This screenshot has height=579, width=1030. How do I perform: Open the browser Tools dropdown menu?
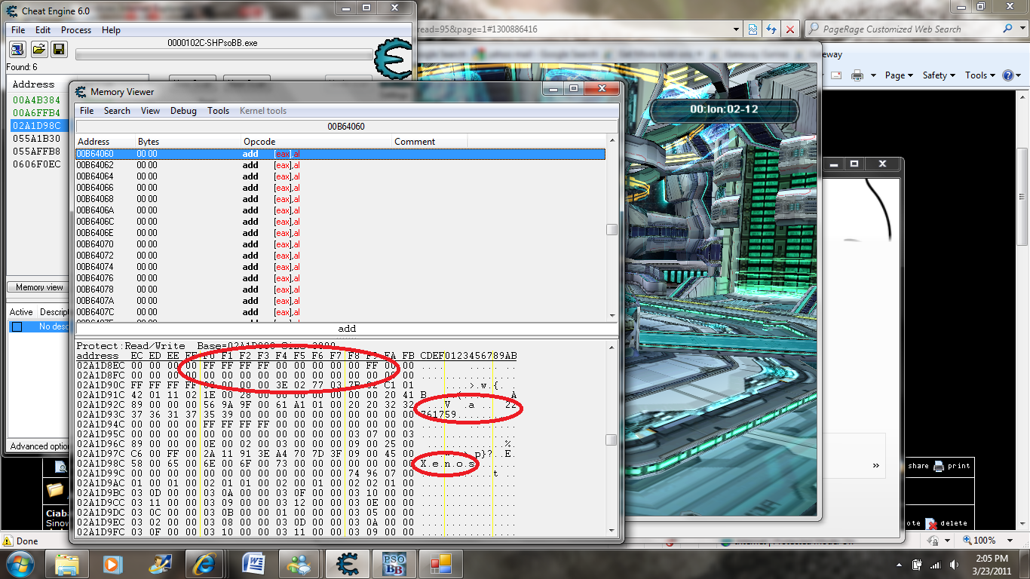coord(980,75)
